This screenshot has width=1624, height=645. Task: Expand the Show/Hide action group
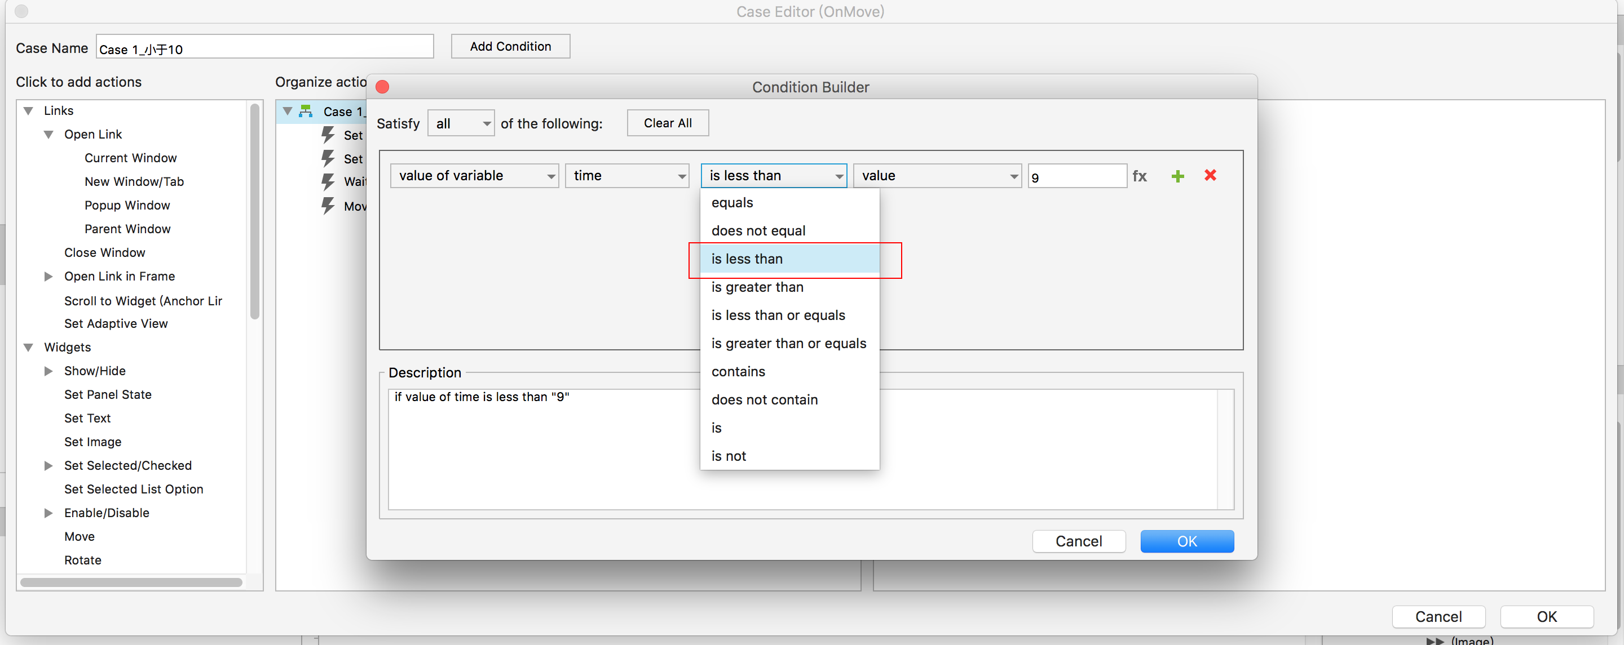tap(48, 371)
